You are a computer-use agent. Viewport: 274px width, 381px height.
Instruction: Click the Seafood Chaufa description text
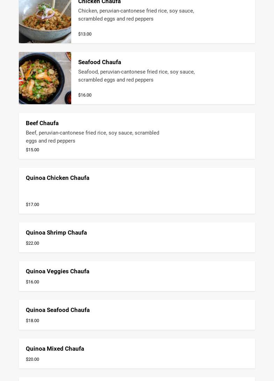coord(136,76)
